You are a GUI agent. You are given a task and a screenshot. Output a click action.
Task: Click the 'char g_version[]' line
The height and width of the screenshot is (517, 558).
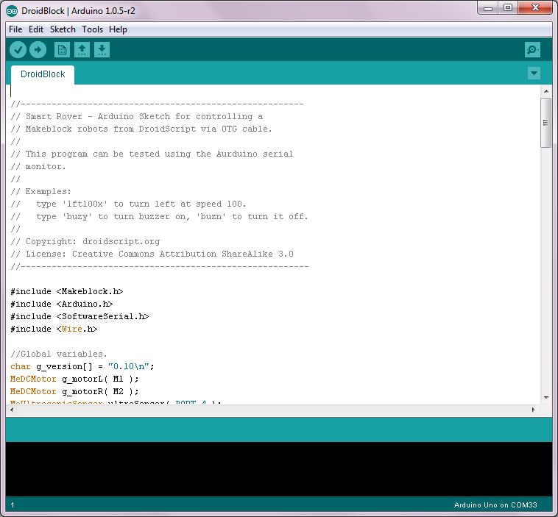[x=82, y=366]
